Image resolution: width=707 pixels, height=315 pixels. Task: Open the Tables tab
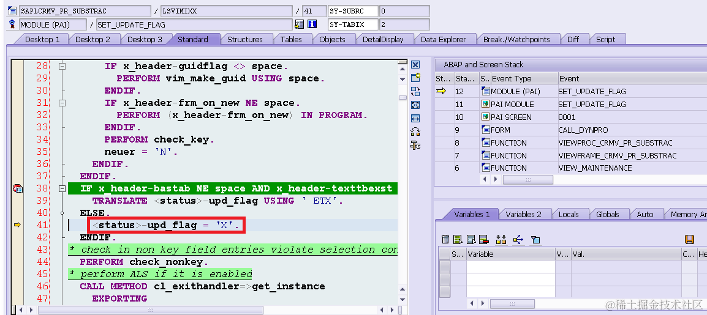tap(291, 40)
